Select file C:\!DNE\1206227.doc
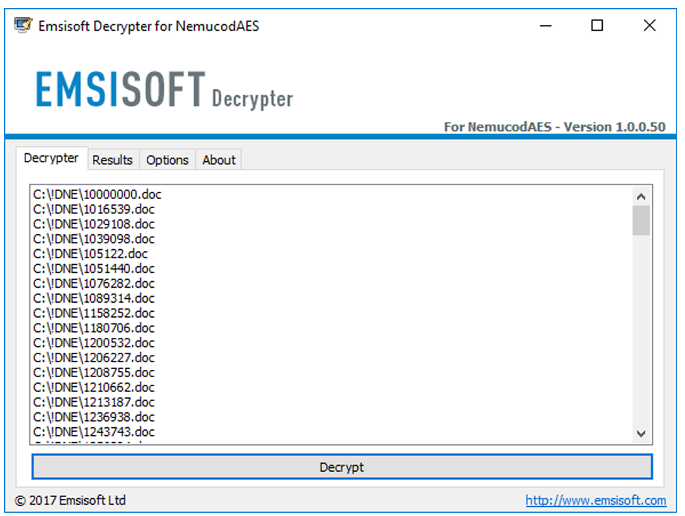This screenshot has height=516, width=685. click(94, 357)
